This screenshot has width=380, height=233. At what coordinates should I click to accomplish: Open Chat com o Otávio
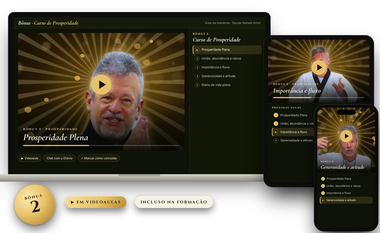60,158
